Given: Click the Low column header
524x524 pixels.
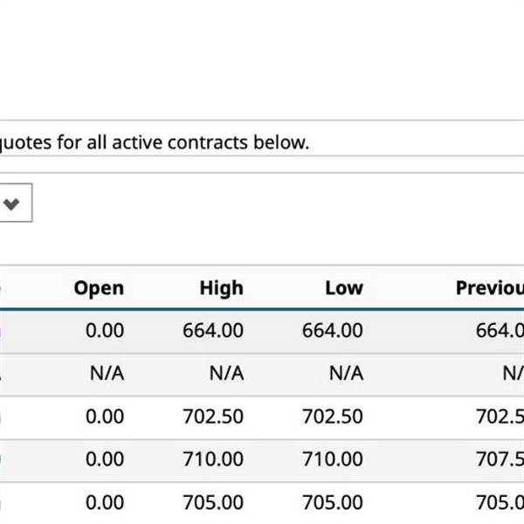Looking at the screenshot, I should [343, 288].
